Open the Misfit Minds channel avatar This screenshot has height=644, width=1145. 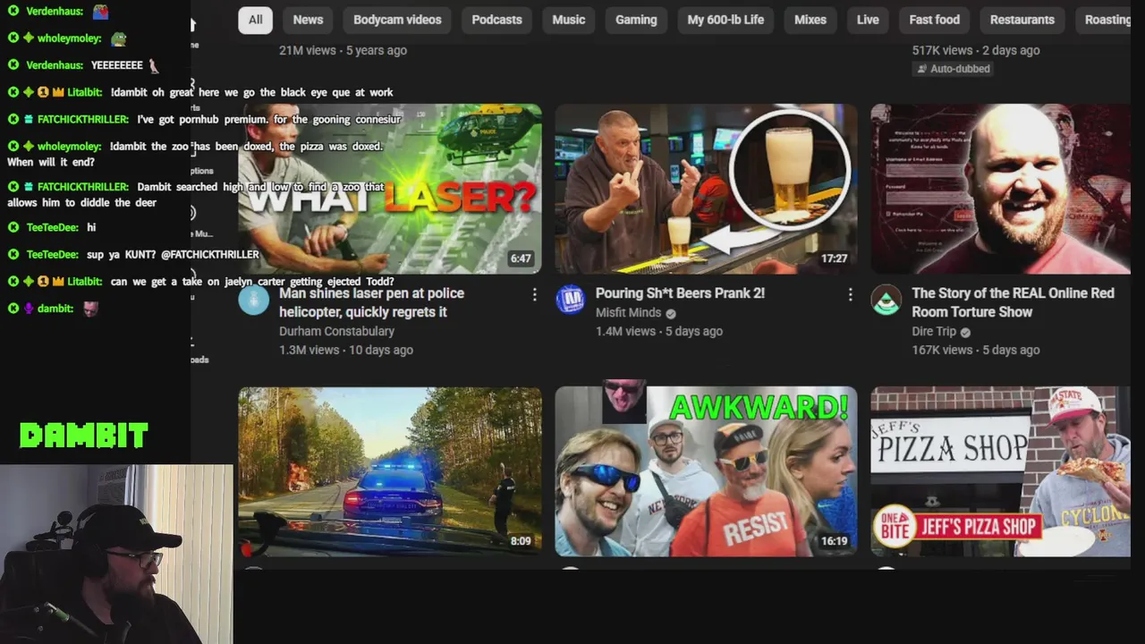tap(570, 300)
